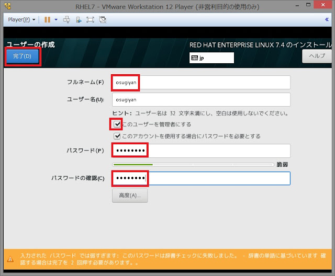Click the フルネーム full name field
335x276 pixels.
[x=201, y=83]
